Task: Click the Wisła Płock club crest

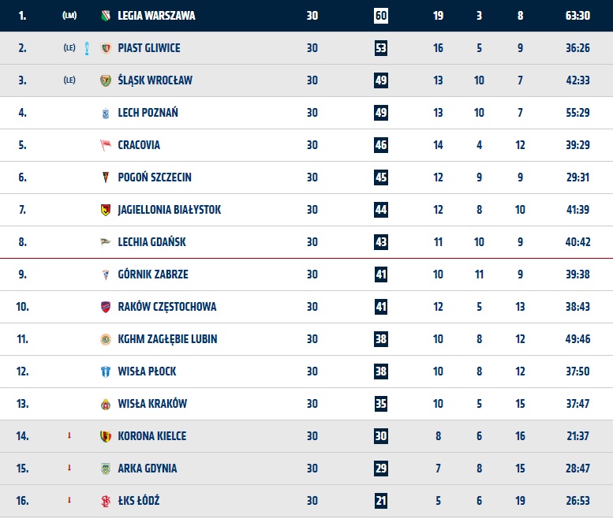Action: click(x=106, y=372)
